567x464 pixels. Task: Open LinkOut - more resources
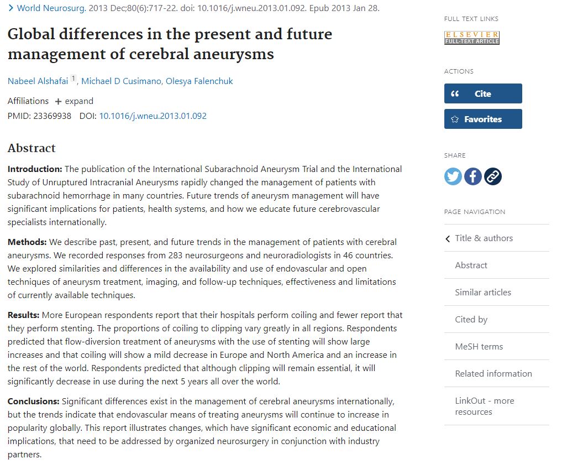click(x=484, y=406)
